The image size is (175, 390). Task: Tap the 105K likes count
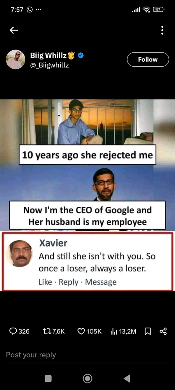[94, 331]
